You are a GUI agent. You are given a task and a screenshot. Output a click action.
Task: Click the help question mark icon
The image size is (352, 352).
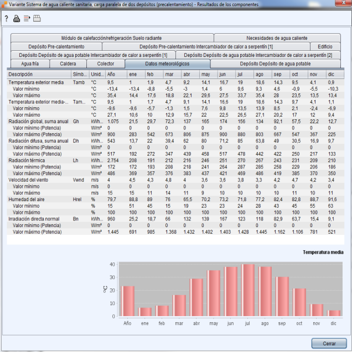pos(6,18)
